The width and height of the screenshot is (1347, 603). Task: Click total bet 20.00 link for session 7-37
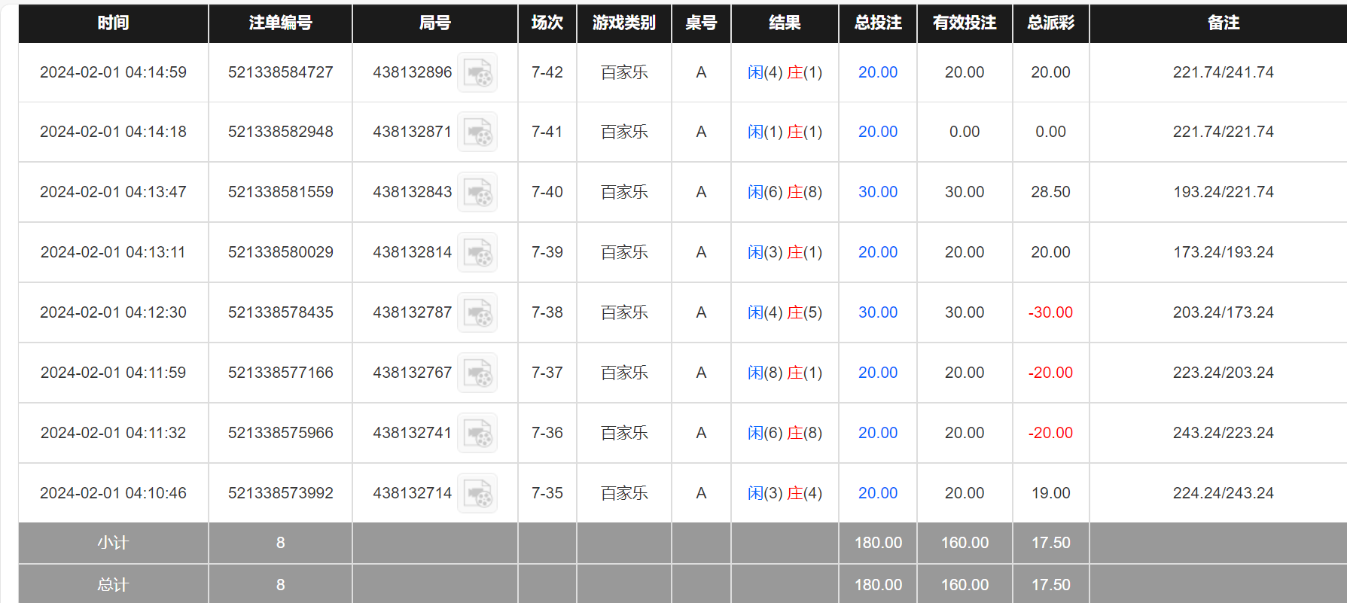point(878,373)
